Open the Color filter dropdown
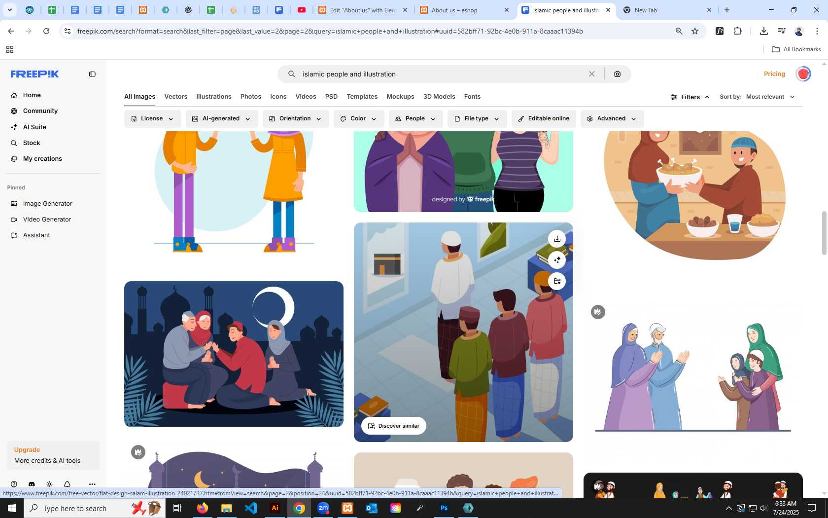 pyautogui.click(x=359, y=119)
